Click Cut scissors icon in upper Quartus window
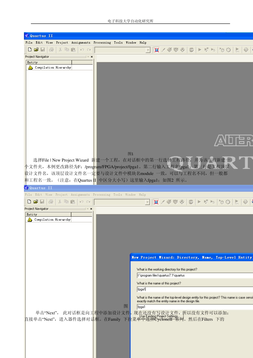This screenshot has height=358, width=253. click(x=60, y=50)
